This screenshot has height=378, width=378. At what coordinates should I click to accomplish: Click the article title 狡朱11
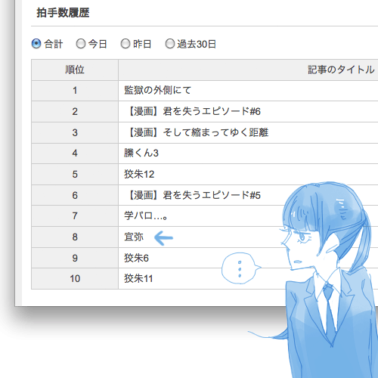point(138,278)
